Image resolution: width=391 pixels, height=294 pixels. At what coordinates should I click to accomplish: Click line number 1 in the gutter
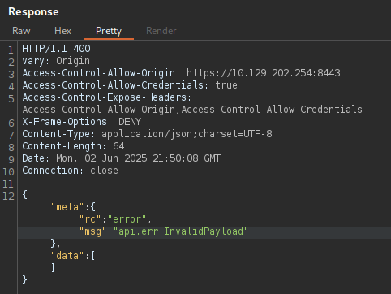[x=11, y=50]
